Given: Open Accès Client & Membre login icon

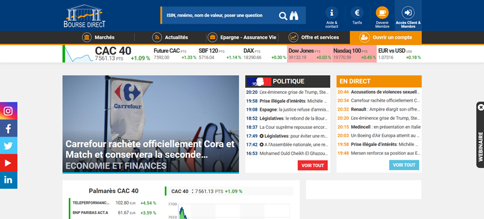Looking at the screenshot, I should [x=408, y=13].
